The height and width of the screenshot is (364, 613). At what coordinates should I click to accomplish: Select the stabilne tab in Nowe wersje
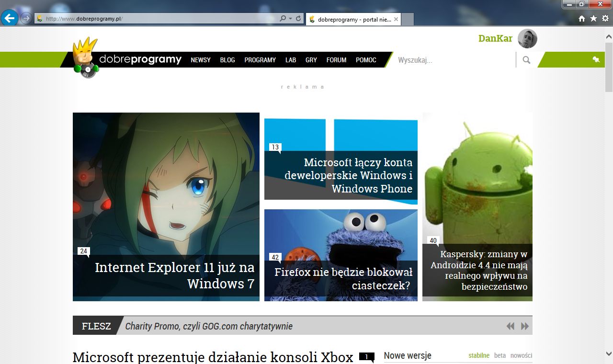click(479, 356)
